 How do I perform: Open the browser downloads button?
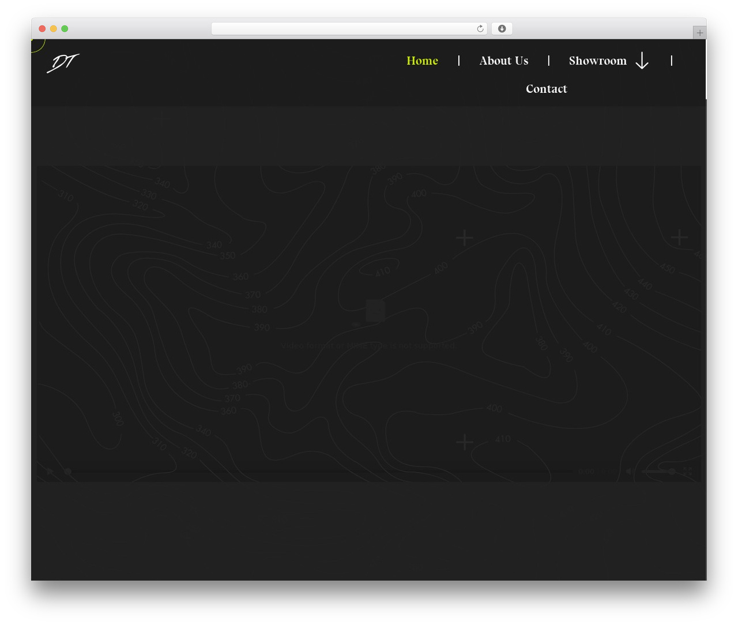(x=502, y=29)
